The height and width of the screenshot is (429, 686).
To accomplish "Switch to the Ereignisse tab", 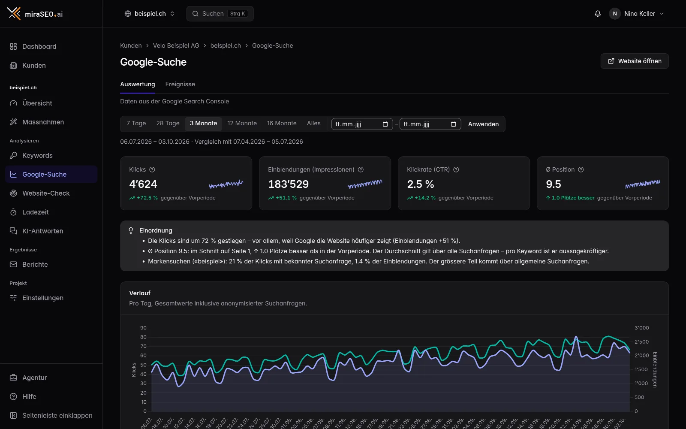I will 180,84.
